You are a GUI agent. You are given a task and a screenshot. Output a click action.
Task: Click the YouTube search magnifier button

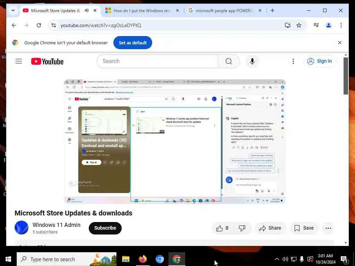pyautogui.click(x=229, y=61)
